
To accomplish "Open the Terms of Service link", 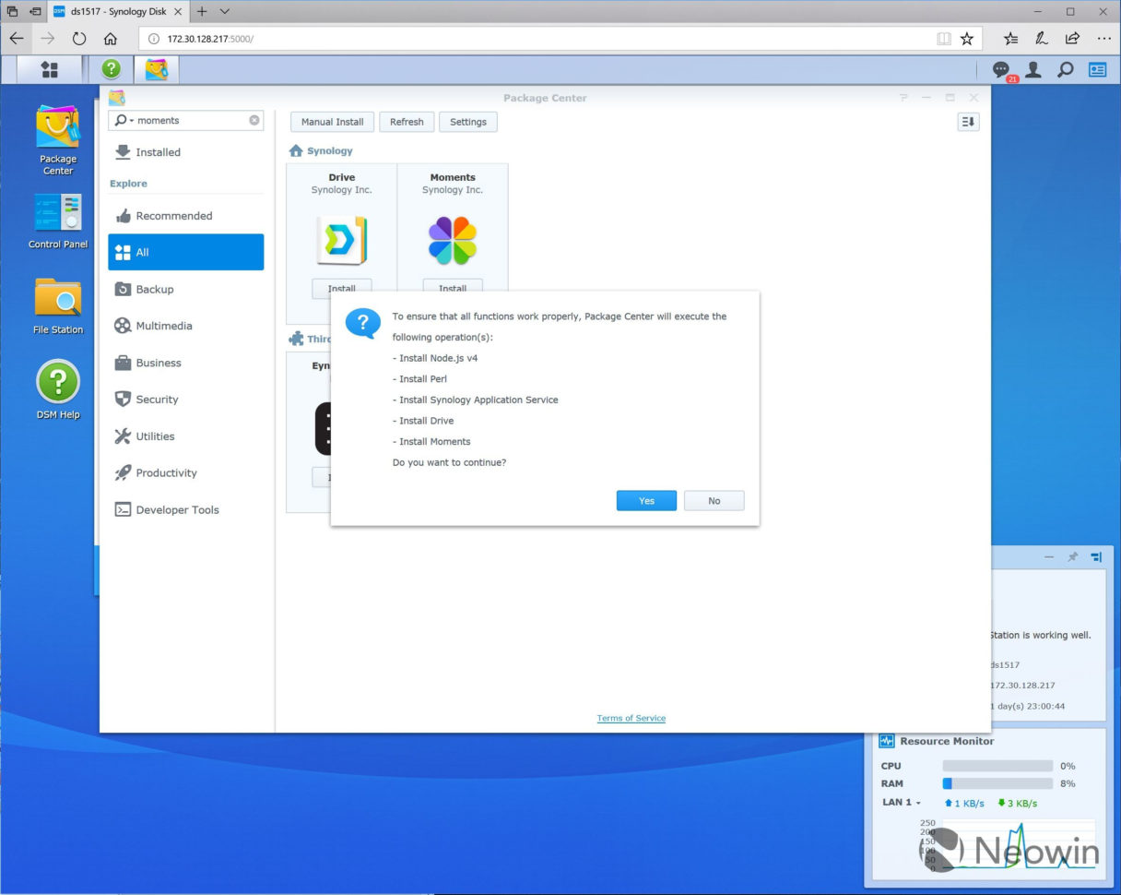I will coord(631,718).
